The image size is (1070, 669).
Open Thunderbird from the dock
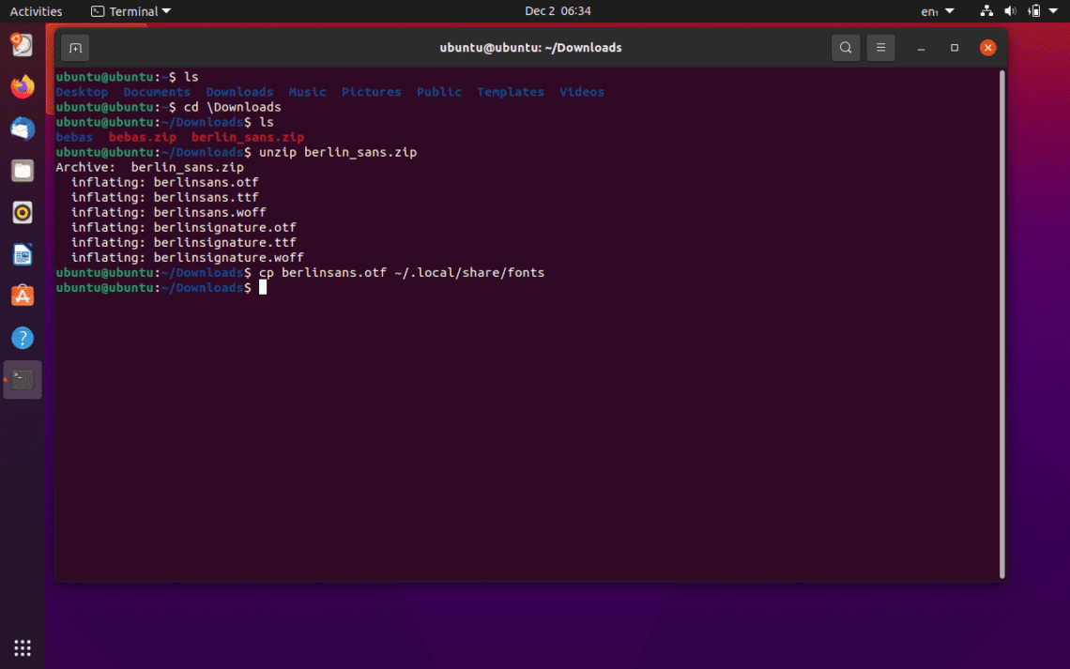tap(22, 129)
